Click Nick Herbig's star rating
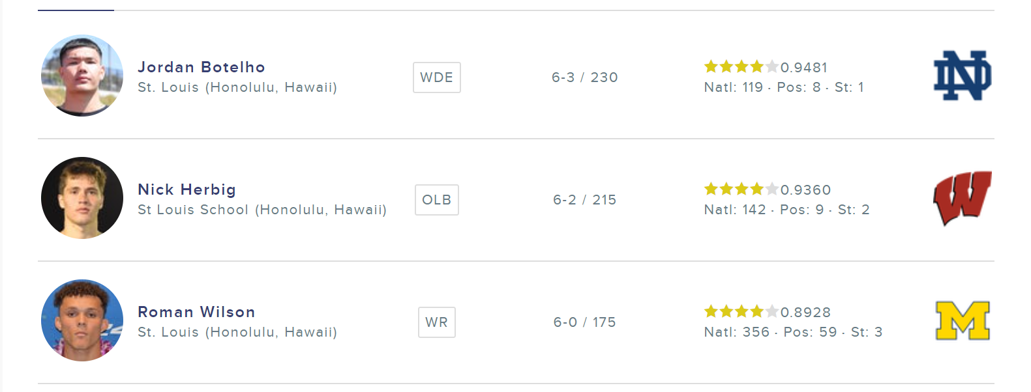 point(741,189)
